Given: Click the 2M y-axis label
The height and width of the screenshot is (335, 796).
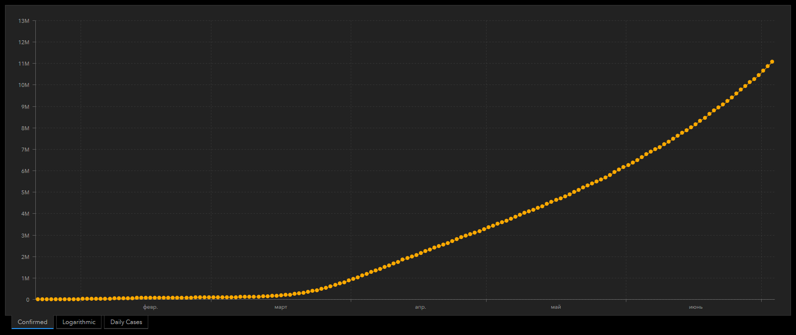Looking at the screenshot, I should click(x=25, y=257).
